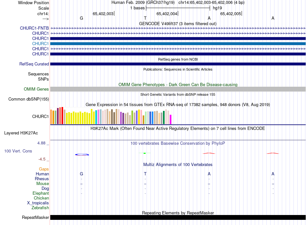Click the CHURC1-FNTB gene label
Screen dimensions: 306x225
coord(34,28)
